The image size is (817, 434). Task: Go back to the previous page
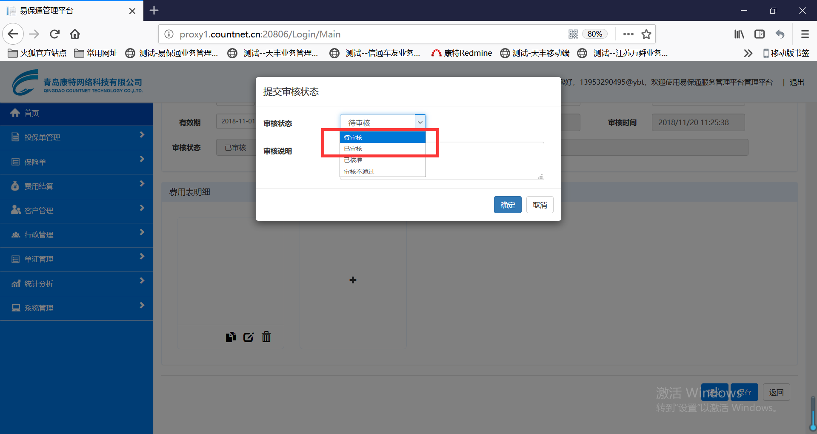point(13,34)
